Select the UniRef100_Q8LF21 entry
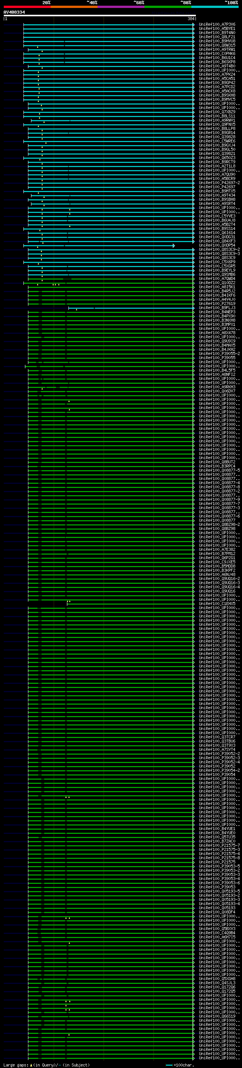This screenshot has width=242, height=1068. (x=217, y=37)
